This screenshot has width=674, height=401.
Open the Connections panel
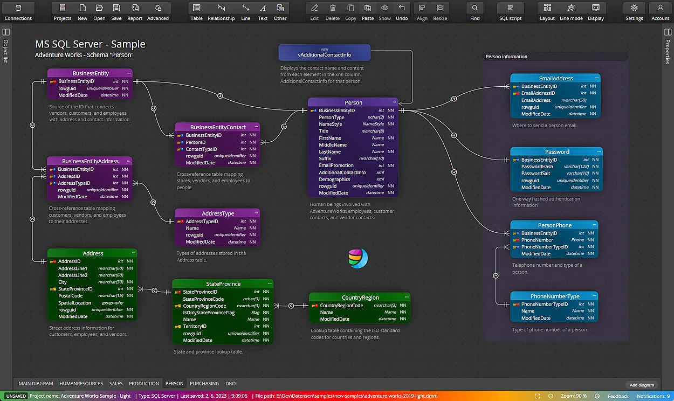pos(18,12)
